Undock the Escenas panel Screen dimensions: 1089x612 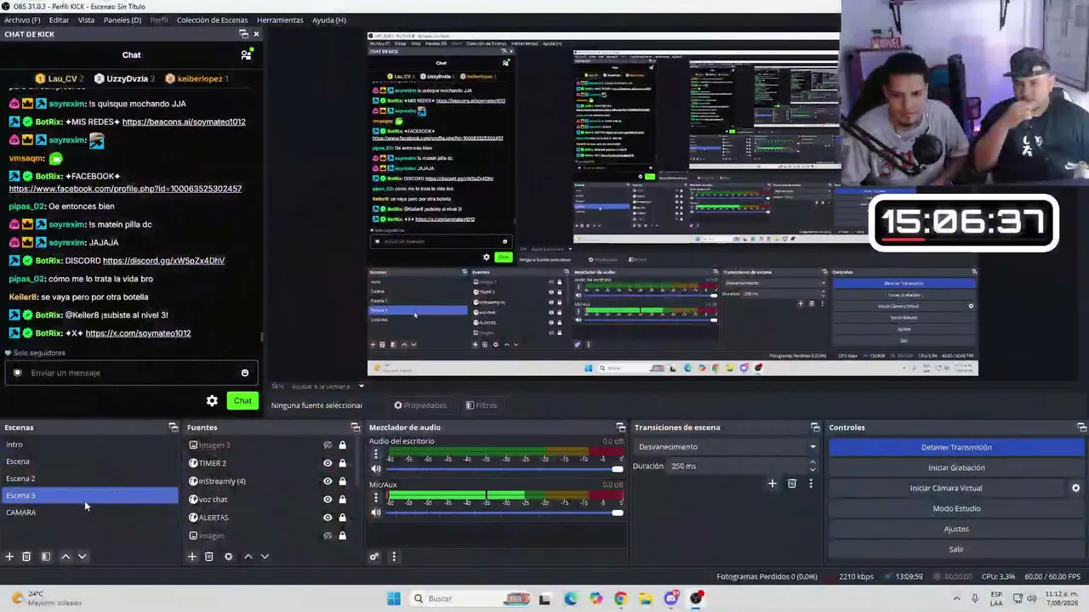[174, 428]
